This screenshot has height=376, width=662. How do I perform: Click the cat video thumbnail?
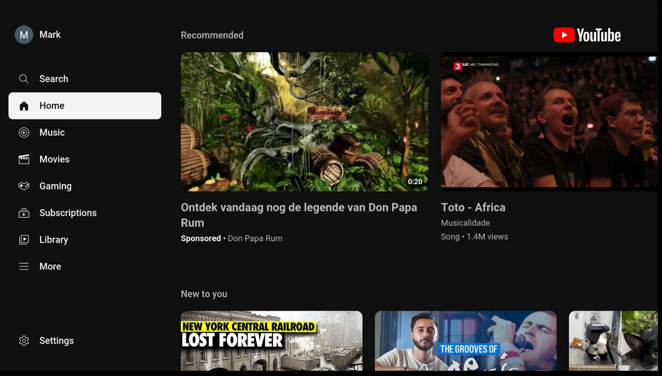point(613,341)
